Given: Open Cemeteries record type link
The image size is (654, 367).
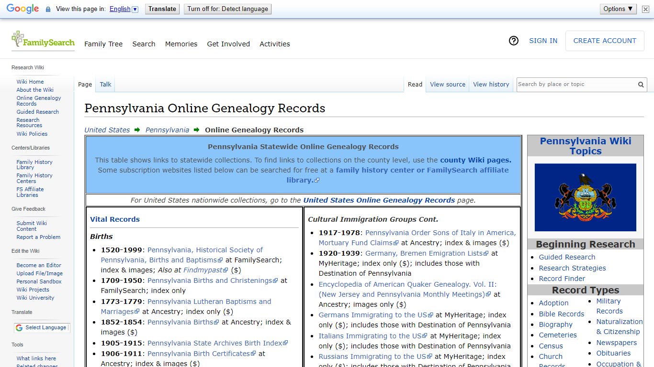Looking at the screenshot, I should click(558, 335).
